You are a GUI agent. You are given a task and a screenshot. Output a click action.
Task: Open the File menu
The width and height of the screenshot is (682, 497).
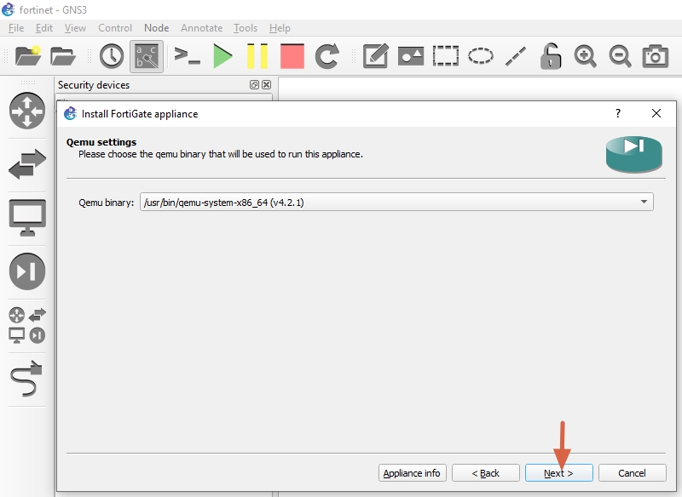tap(16, 28)
